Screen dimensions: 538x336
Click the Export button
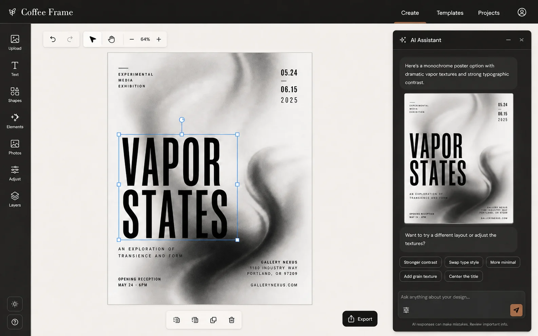[360, 319]
